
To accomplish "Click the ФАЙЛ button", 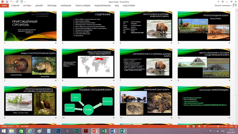I will (x=5, y=5).
